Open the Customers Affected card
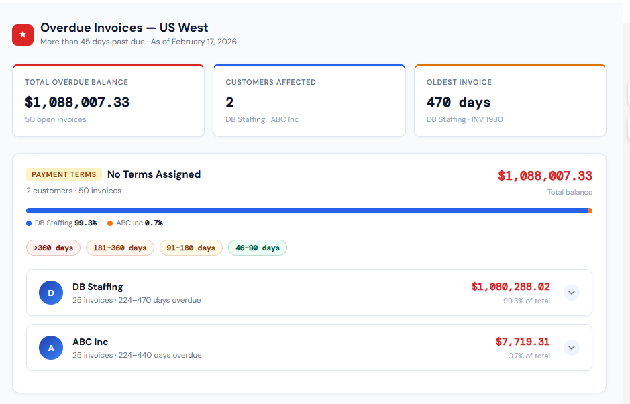 [309, 101]
